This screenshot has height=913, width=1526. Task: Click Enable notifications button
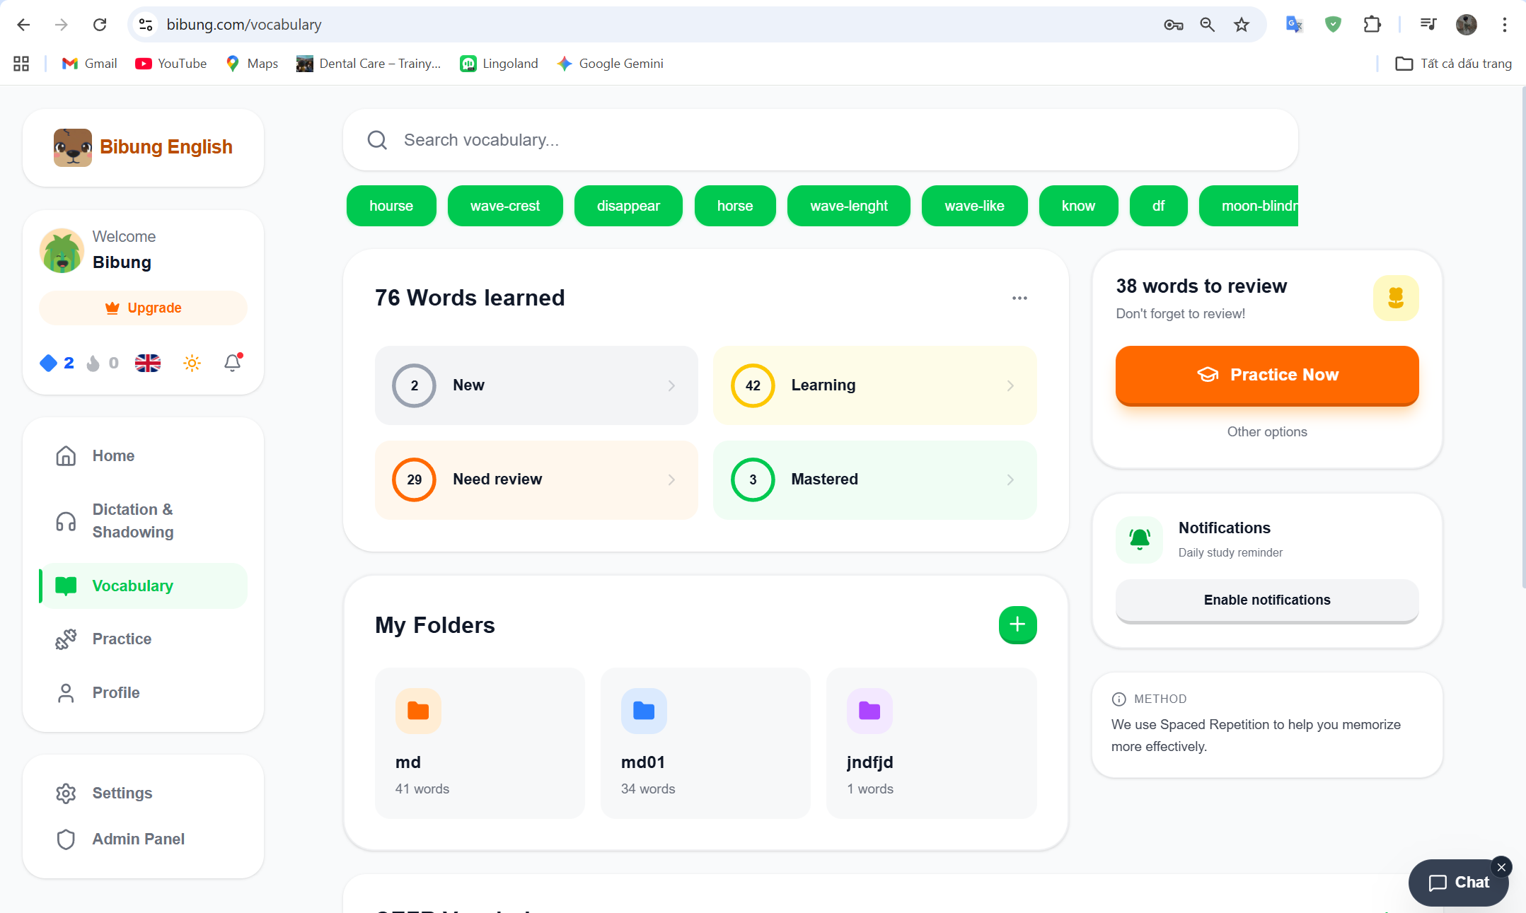tap(1267, 600)
